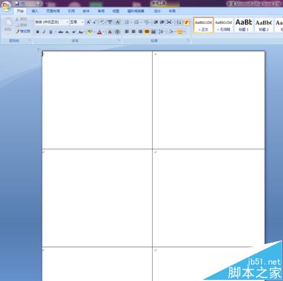Click the Grow Font icon

click(88, 22)
